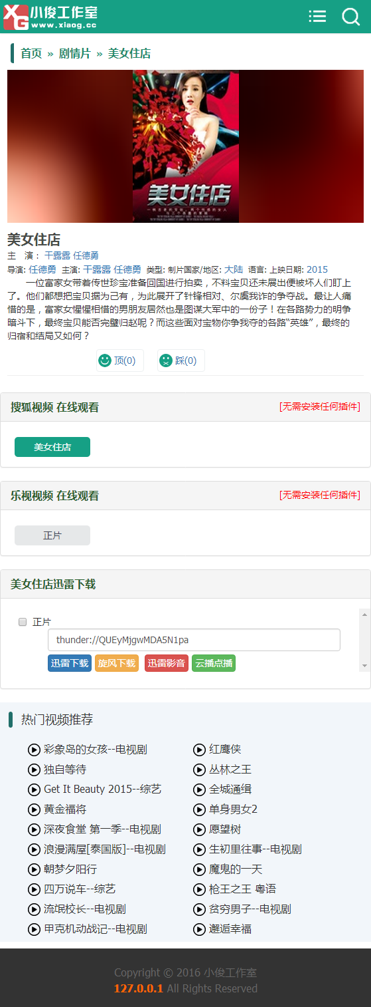Viewport: 371px width, 1007px height.
Task: Click the frowning face downvote icon
Action: (x=165, y=360)
